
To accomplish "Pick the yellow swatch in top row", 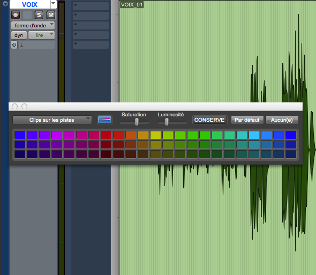I will click(155, 135).
